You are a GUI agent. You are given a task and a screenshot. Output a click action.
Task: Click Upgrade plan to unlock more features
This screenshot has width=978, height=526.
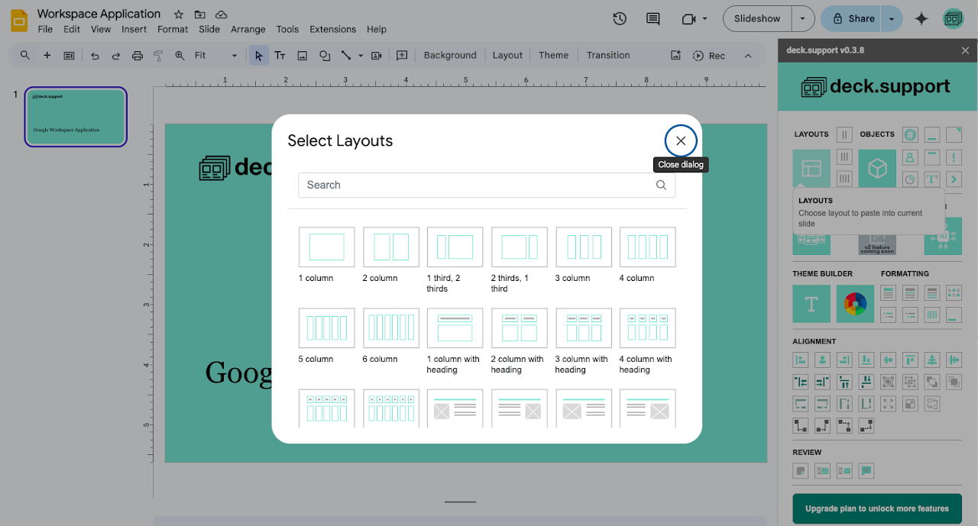877,508
